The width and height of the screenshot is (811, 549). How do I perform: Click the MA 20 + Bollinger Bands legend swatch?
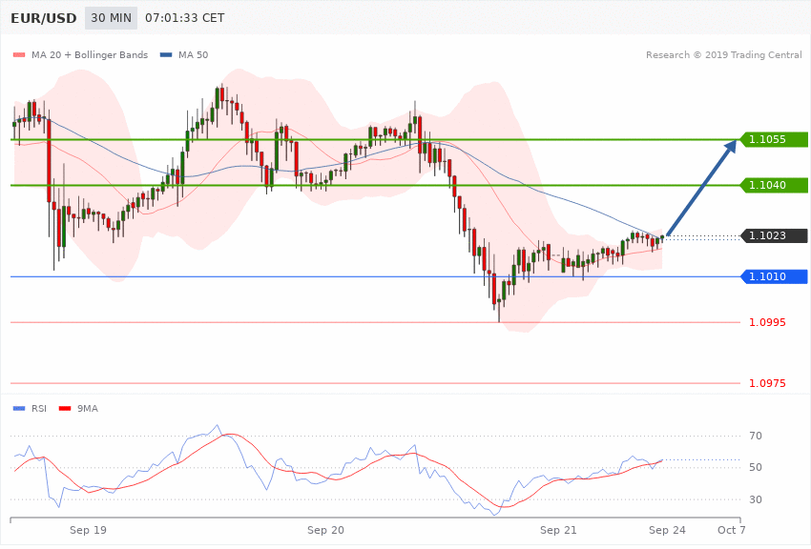coord(19,54)
